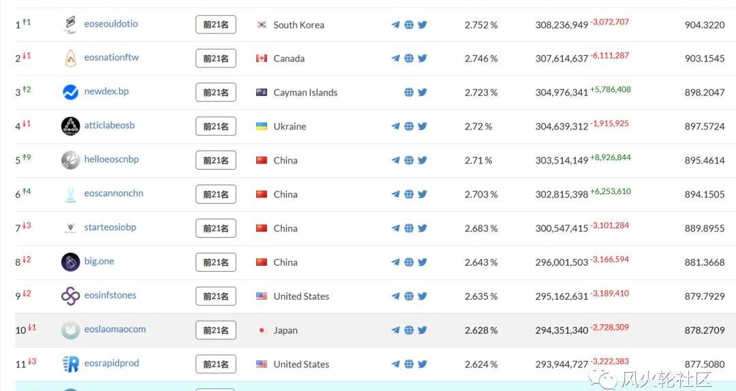Screen dimensions: 736x391
Task: Click the newdex.bp logo icon
Action: (70, 92)
